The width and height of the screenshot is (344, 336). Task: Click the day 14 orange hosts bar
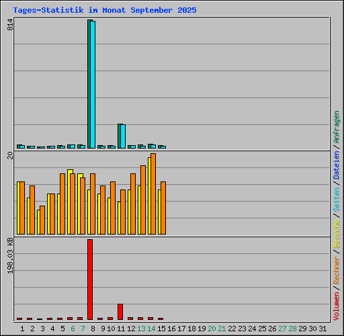tap(153, 194)
